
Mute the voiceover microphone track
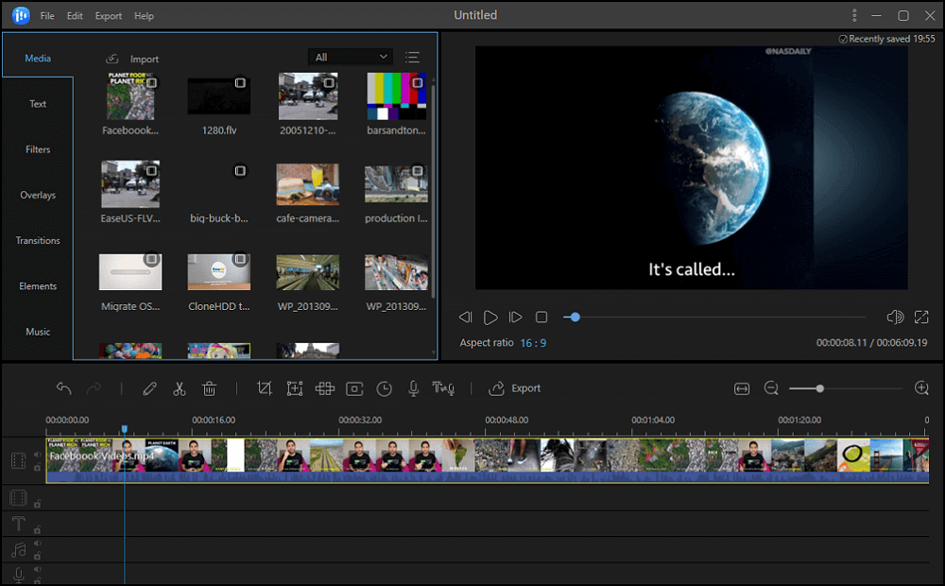click(38, 569)
